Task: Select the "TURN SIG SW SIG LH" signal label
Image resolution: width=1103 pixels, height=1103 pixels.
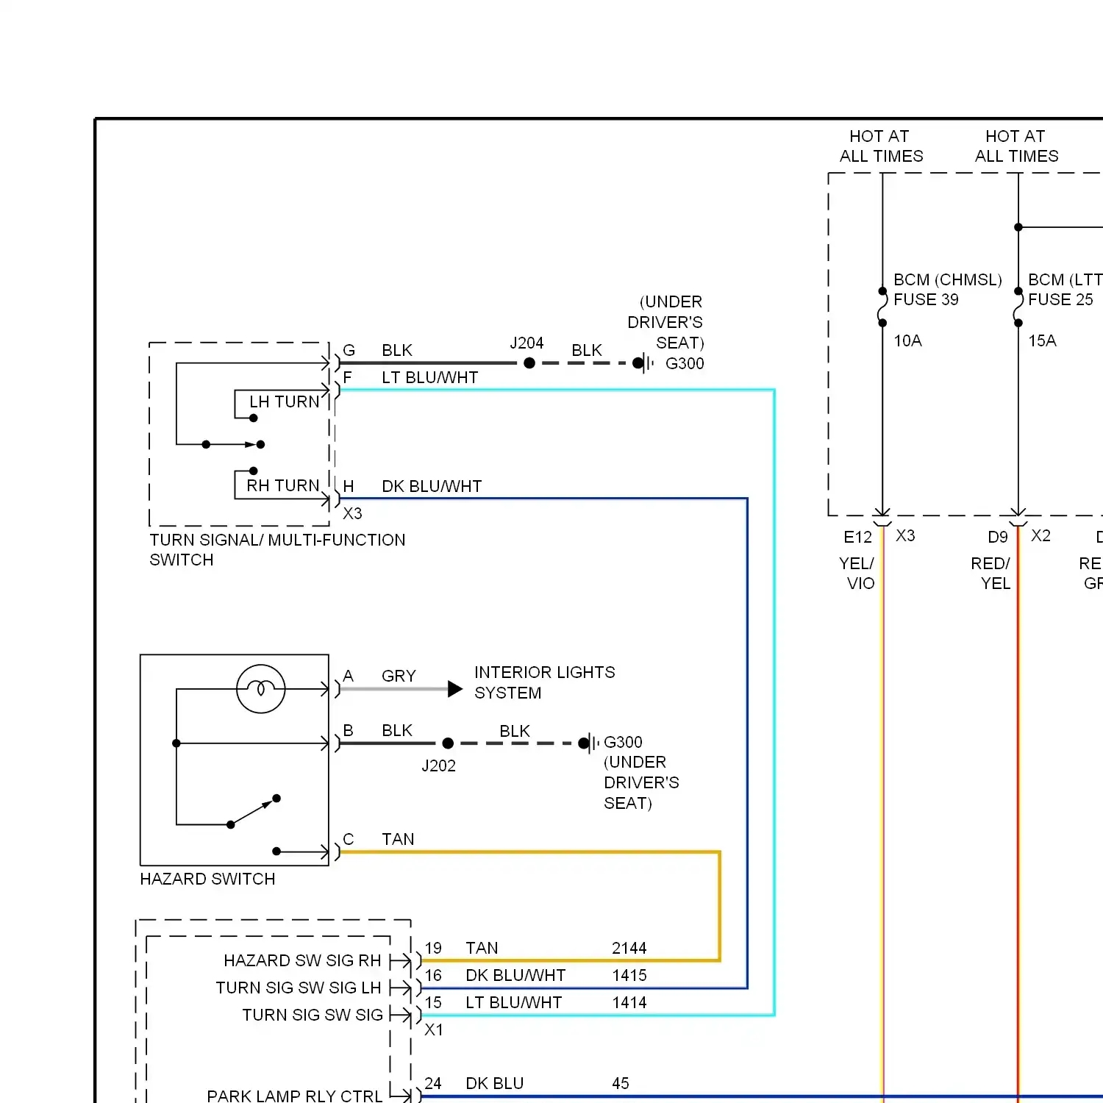Action: click(299, 988)
